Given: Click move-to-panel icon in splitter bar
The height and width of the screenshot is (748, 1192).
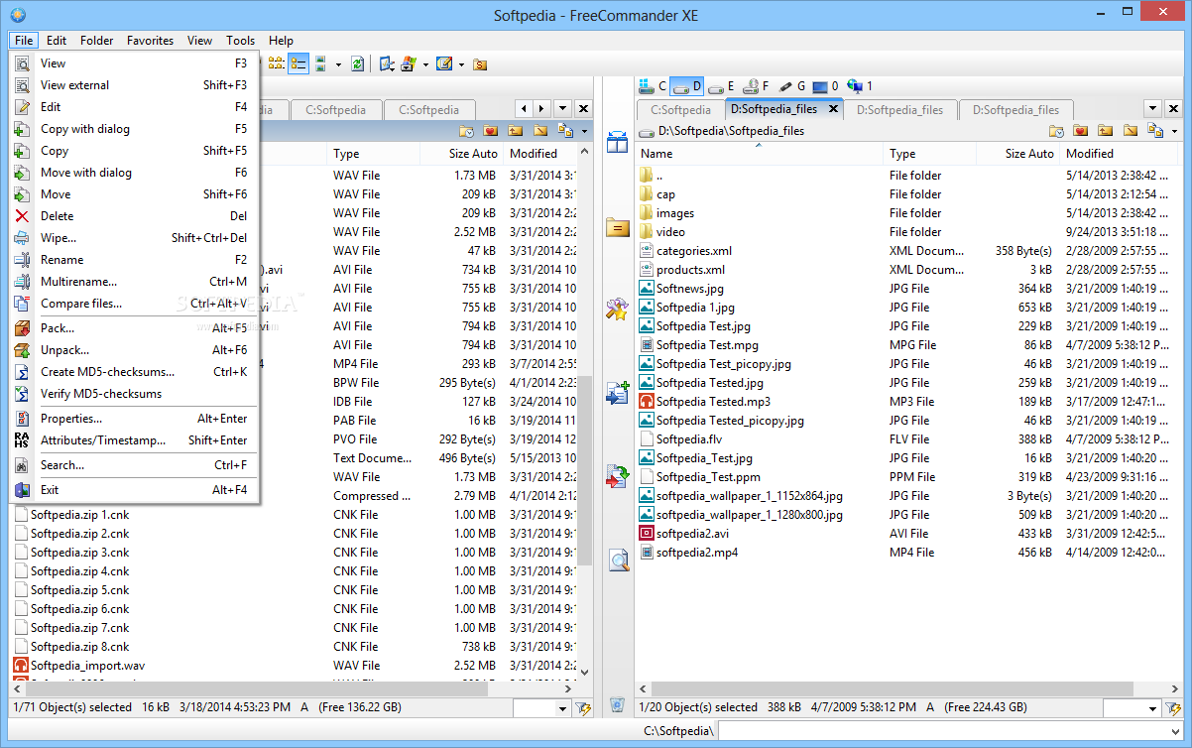Looking at the screenshot, I should (x=618, y=476).
